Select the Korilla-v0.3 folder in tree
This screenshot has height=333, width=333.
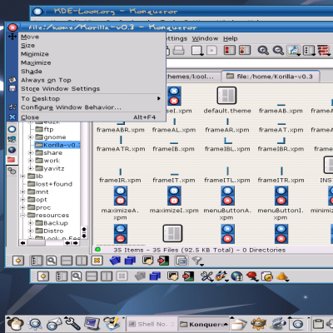[57, 145]
